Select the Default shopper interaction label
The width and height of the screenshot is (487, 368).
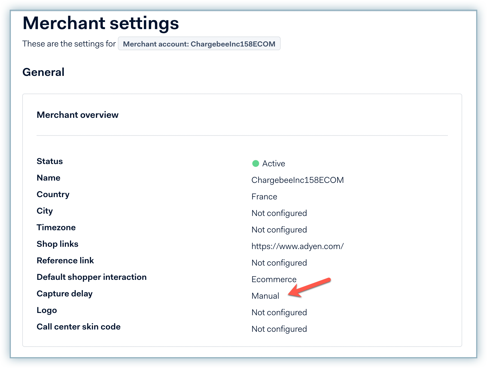point(91,277)
